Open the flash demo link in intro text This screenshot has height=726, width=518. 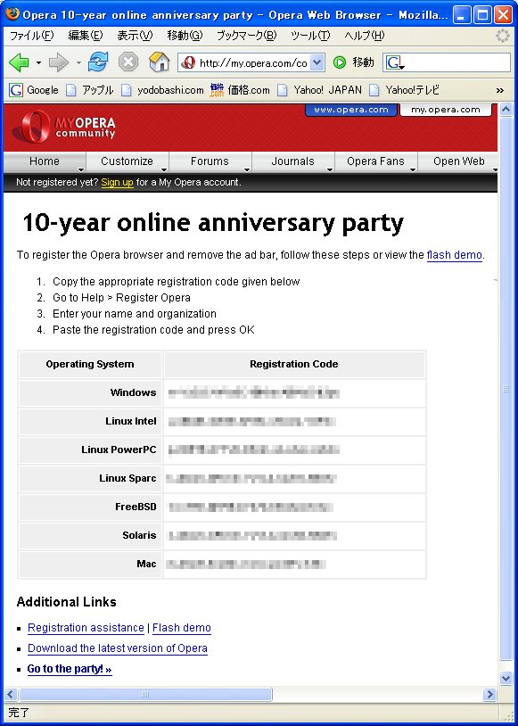click(454, 255)
